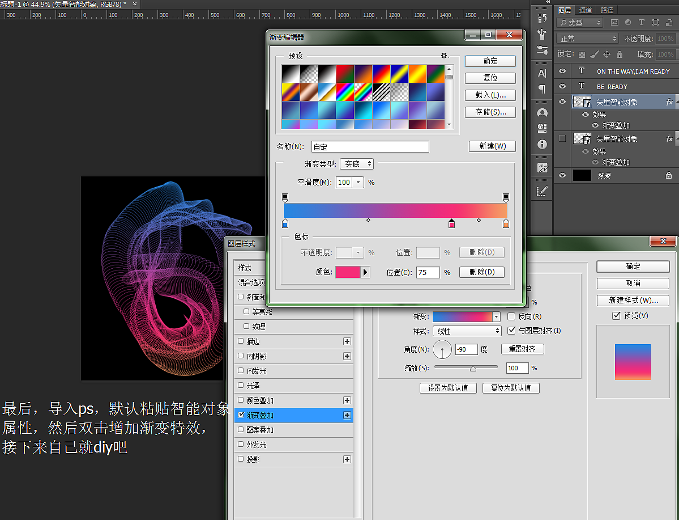Check the 反向(R) checkbox
Screen dimensions: 679x520
pos(511,316)
